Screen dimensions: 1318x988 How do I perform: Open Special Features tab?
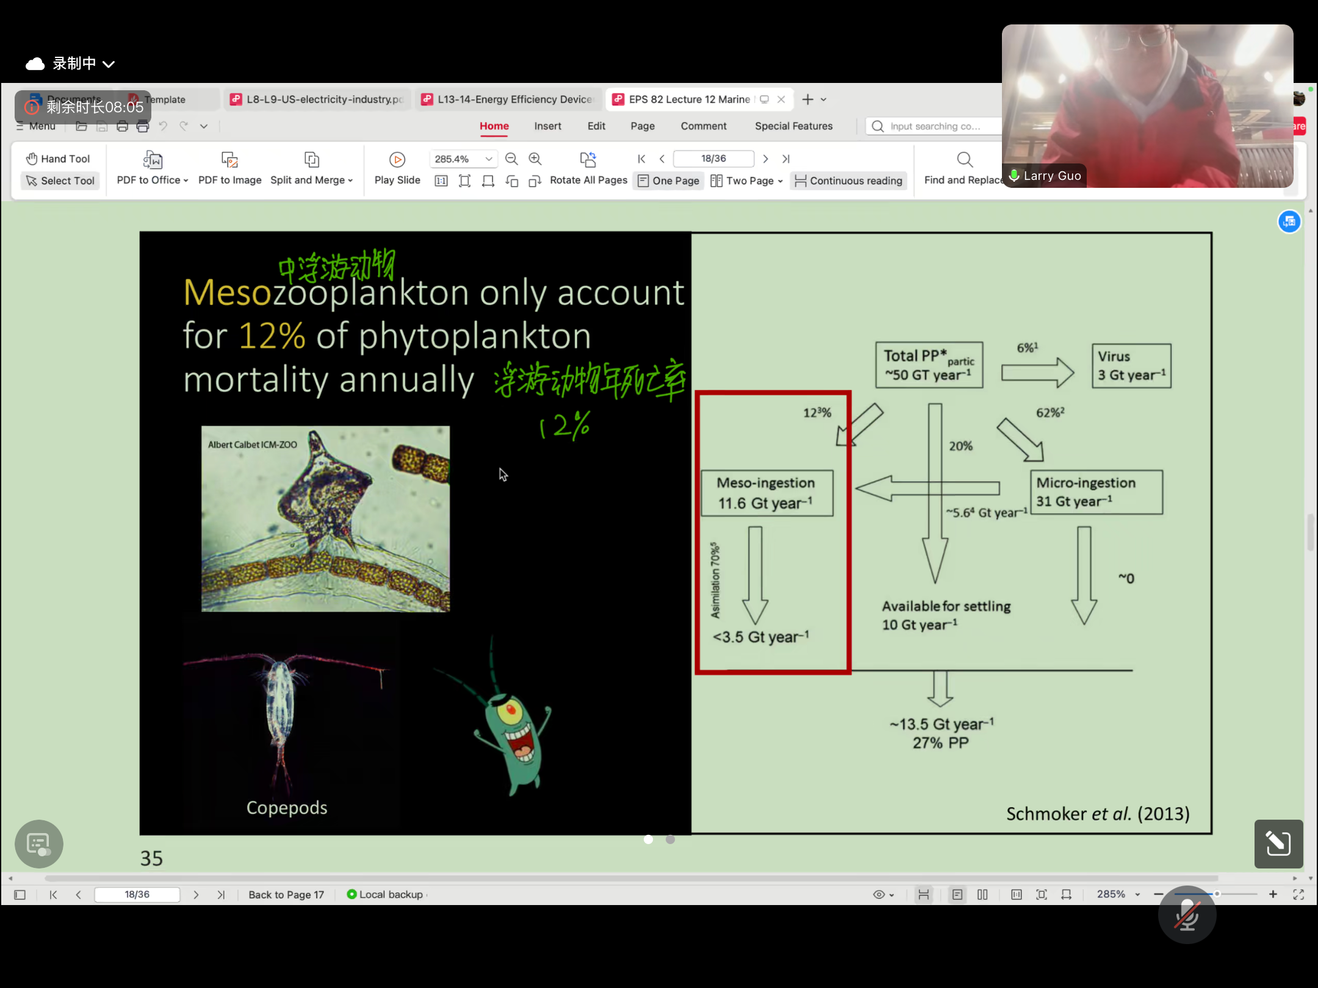[793, 126]
